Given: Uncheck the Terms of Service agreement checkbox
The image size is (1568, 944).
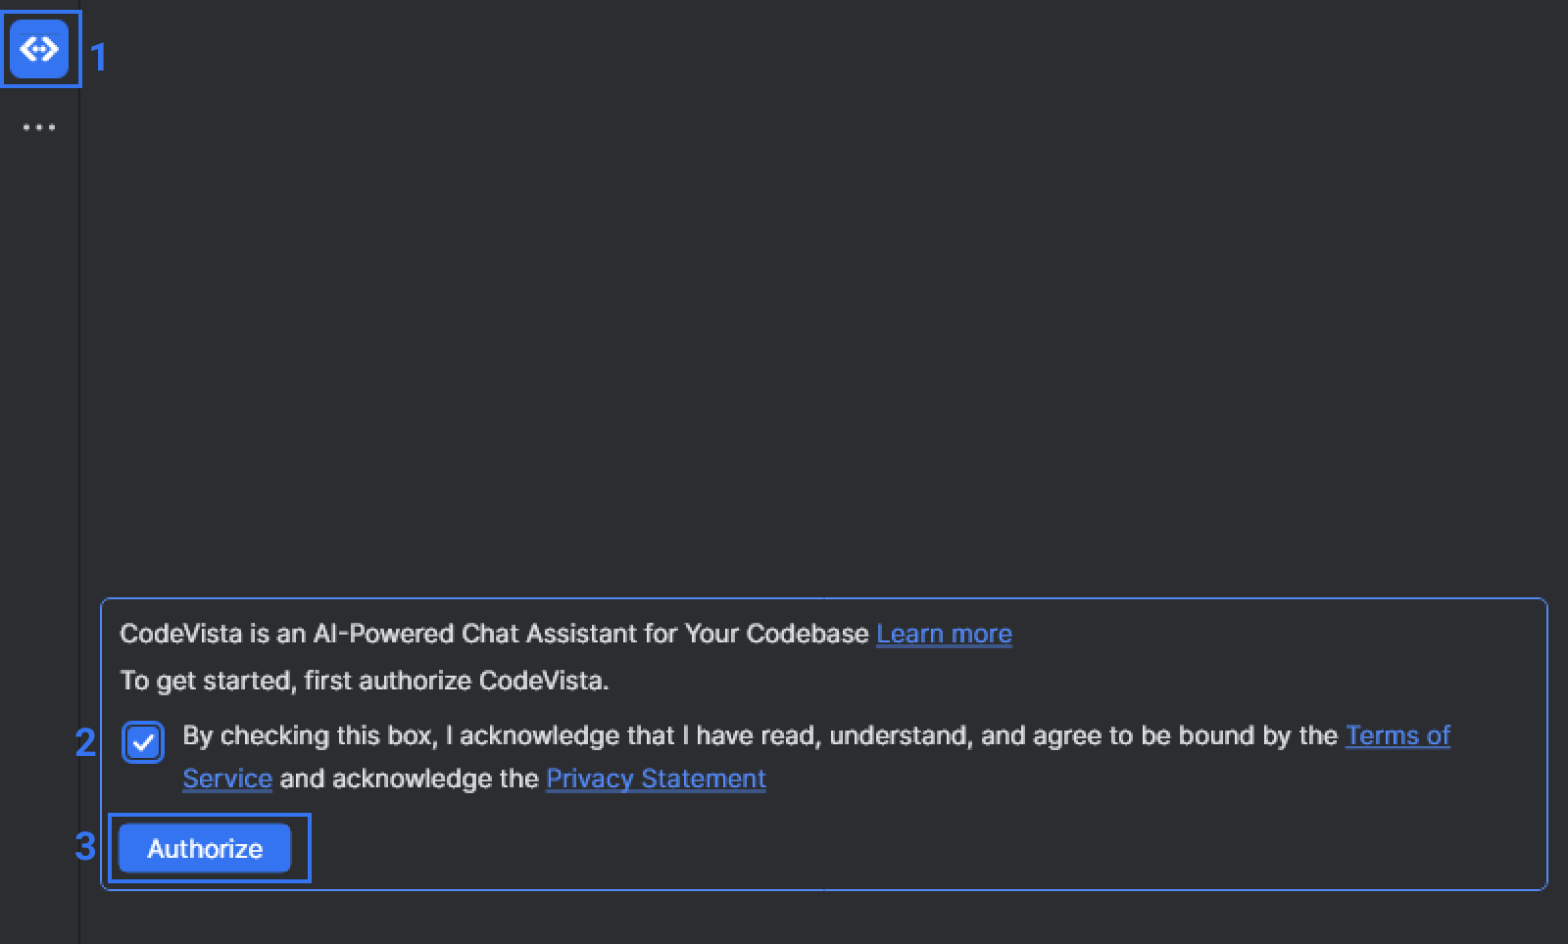Looking at the screenshot, I should (x=143, y=742).
